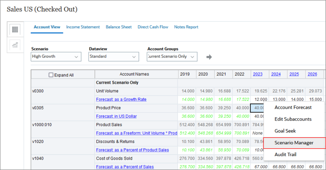
Task: Click the 2023 column header link
Action: click(258, 74)
